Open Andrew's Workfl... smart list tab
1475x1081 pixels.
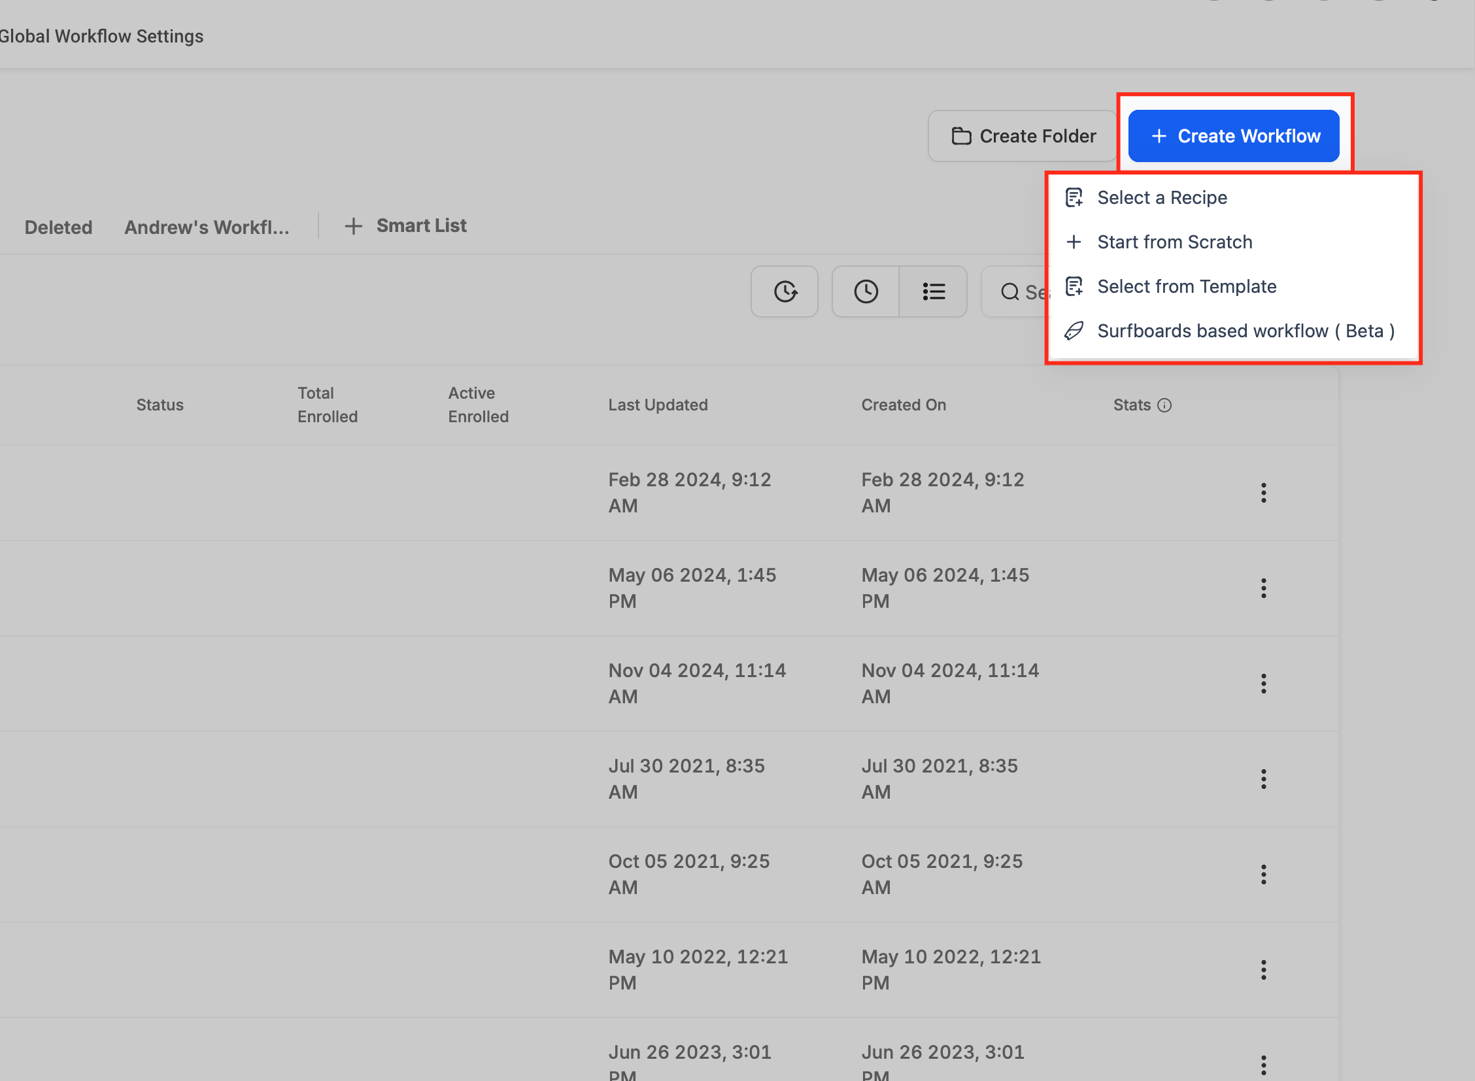tap(207, 227)
